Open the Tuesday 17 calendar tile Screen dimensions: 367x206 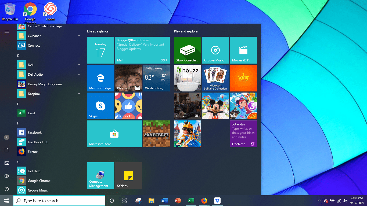pos(100,50)
